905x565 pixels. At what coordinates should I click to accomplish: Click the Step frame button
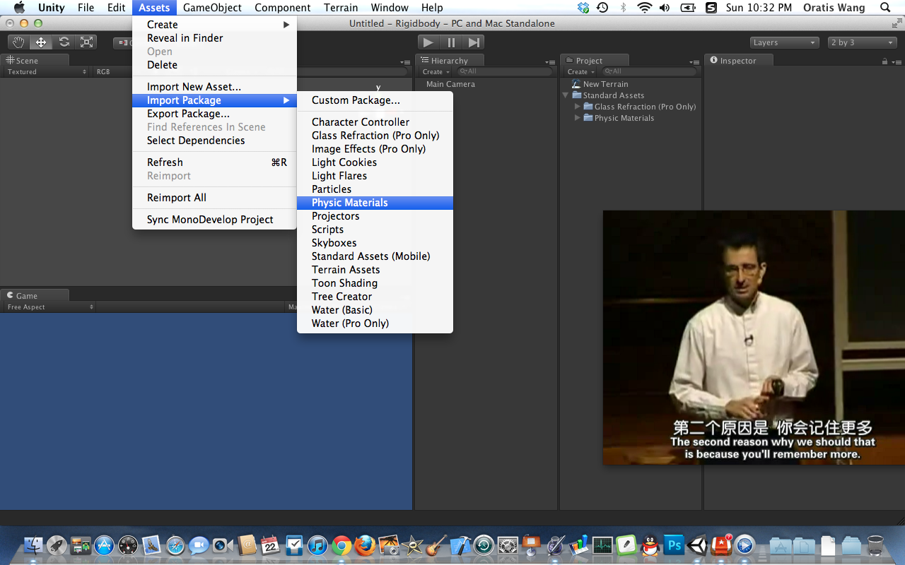click(x=474, y=42)
